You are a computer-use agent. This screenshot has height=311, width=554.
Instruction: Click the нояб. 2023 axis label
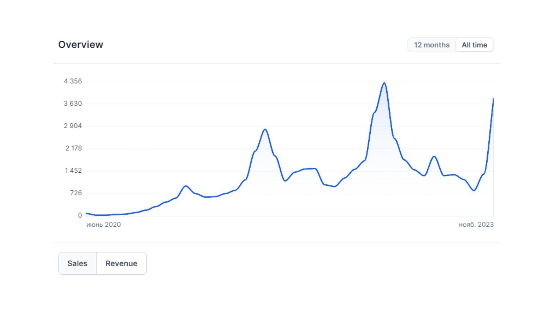(x=476, y=225)
